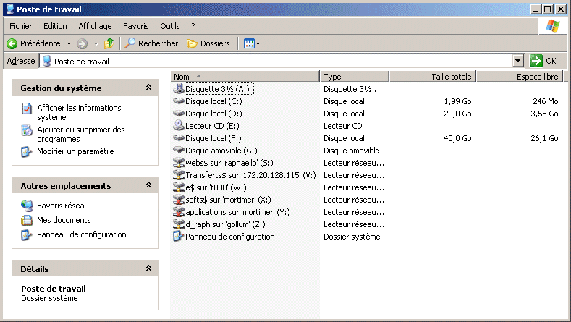Click the Up folder toolbar icon
This screenshot has width=571, height=322.
tap(109, 43)
